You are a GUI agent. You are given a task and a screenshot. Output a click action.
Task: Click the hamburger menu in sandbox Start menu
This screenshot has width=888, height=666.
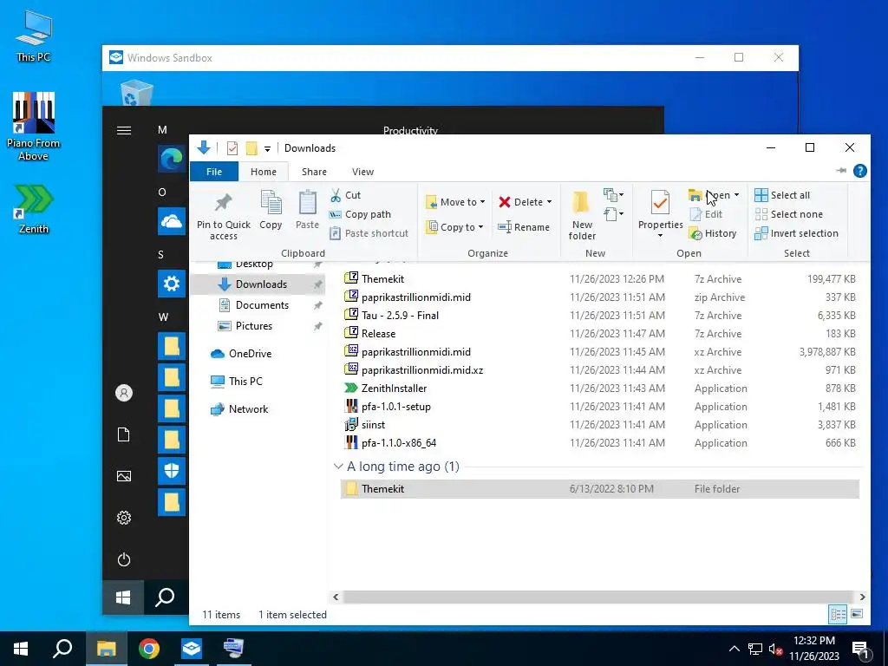pyautogui.click(x=123, y=131)
